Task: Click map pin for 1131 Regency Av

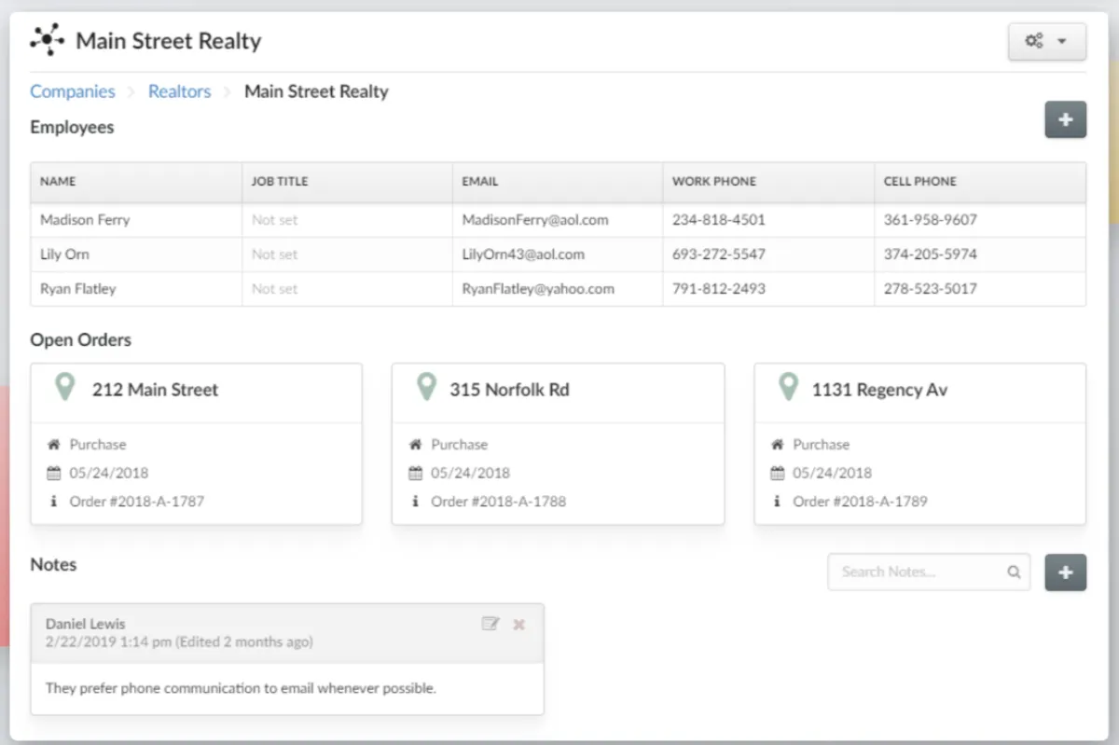Action: [788, 387]
